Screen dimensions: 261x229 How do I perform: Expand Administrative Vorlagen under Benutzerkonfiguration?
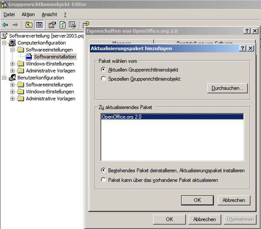point(12,99)
